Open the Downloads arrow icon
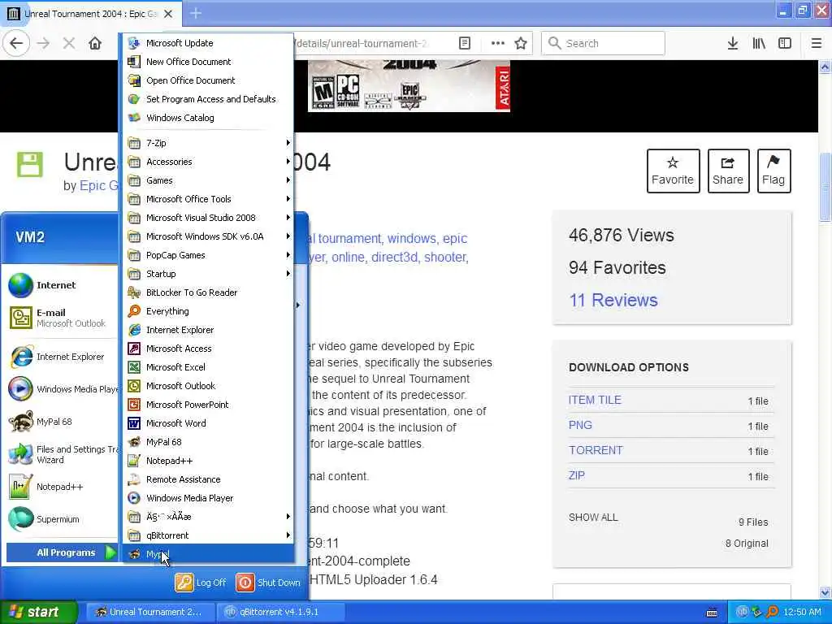The height and width of the screenshot is (624, 832). pyautogui.click(x=733, y=43)
